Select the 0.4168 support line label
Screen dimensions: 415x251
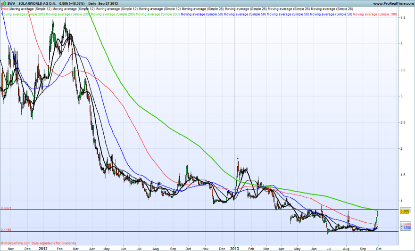(6, 230)
